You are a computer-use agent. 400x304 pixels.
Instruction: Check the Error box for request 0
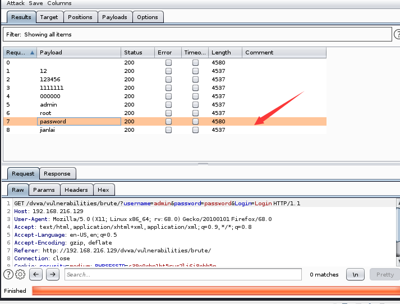[168, 62]
